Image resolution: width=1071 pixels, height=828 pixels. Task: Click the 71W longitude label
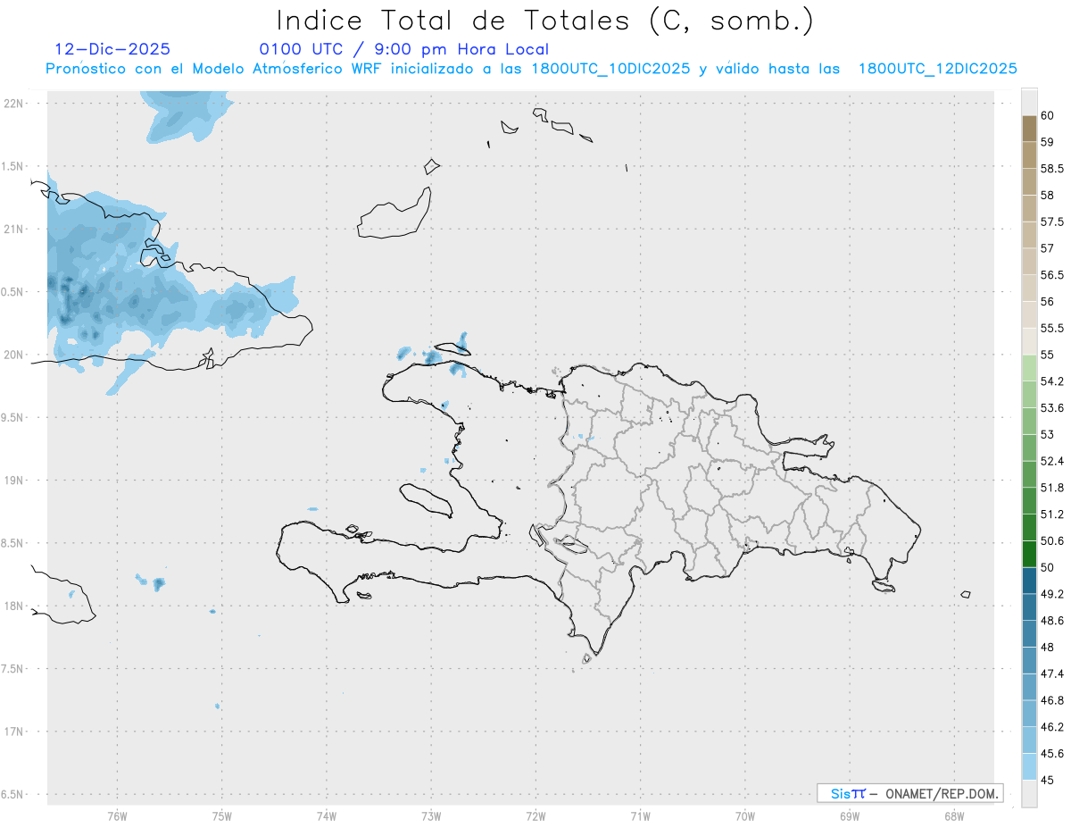click(x=640, y=816)
